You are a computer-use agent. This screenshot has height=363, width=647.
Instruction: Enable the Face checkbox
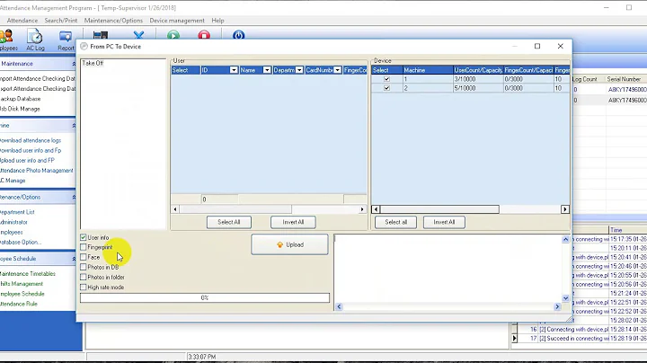pyautogui.click(x=83, y=257)
